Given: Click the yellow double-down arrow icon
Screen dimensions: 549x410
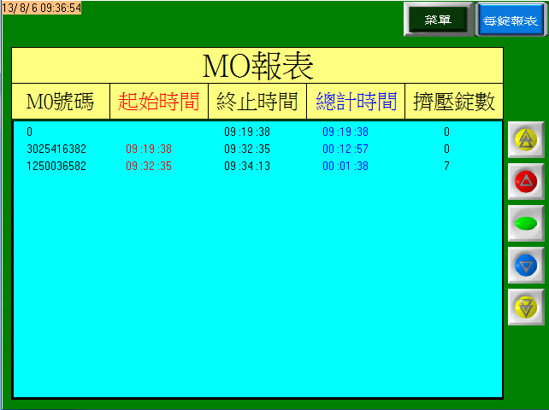Looking at the screenshot, I should (x=526, y=307).
